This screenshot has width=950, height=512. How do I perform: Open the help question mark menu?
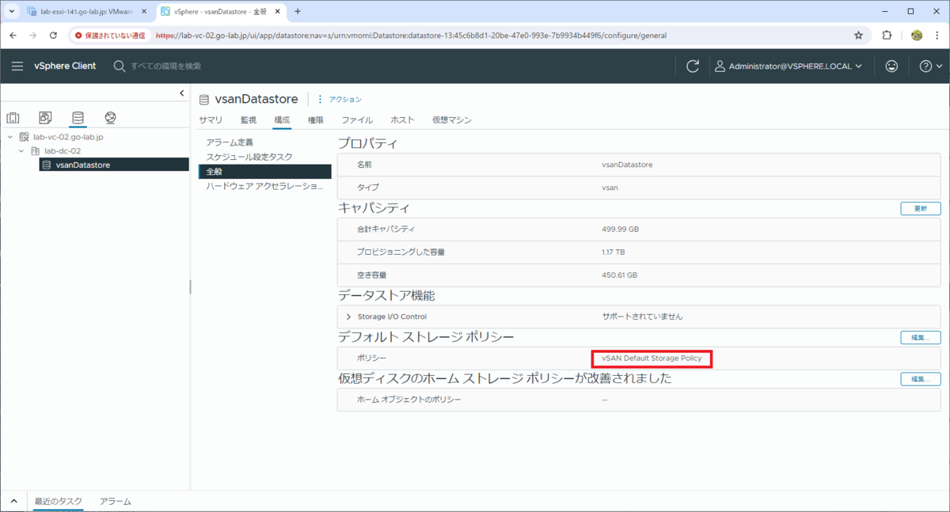tap(930, 66)
